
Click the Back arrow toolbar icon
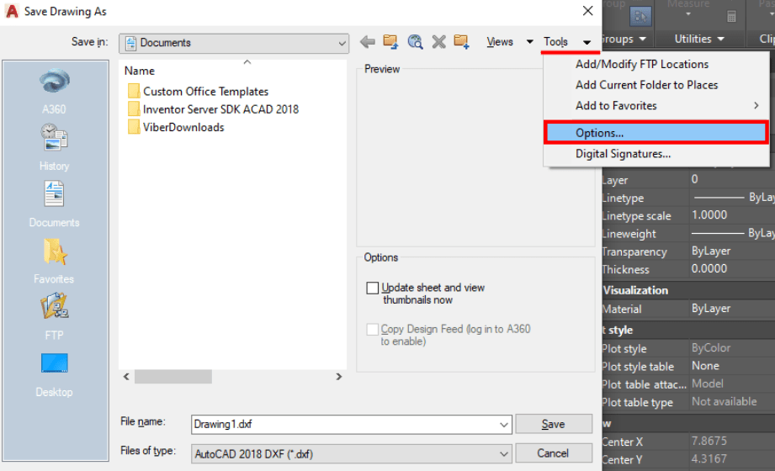[x=367, y=42]
